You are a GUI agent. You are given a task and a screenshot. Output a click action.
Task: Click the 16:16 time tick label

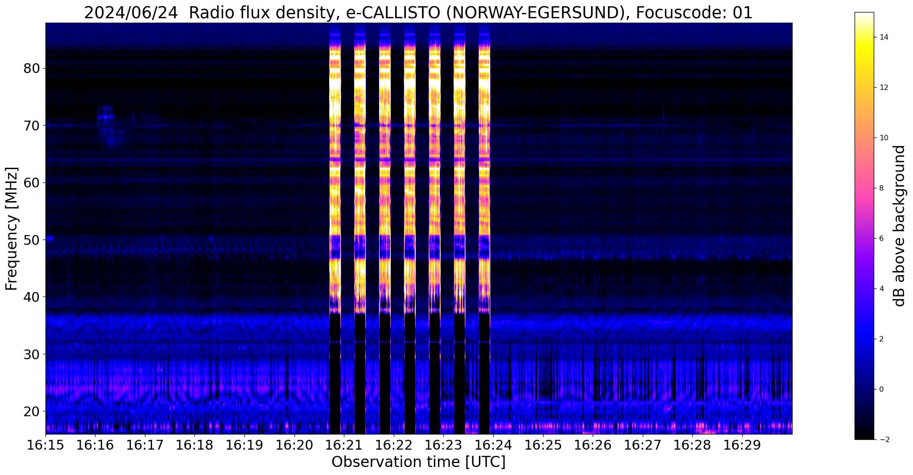[95, 445]
